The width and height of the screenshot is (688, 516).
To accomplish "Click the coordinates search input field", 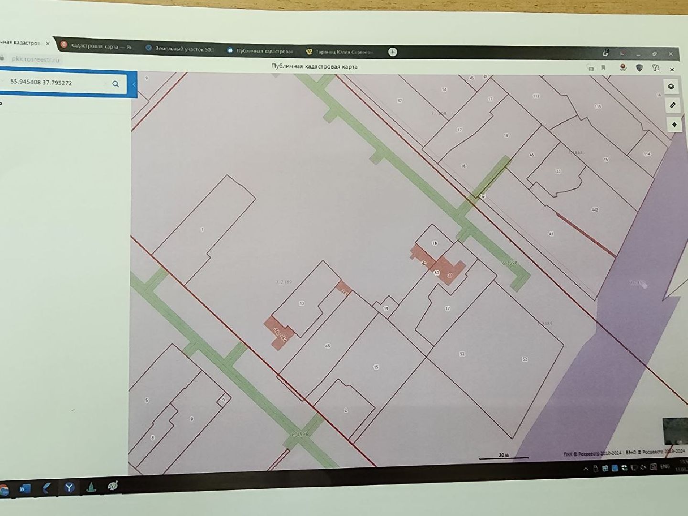I will [57, 83].
